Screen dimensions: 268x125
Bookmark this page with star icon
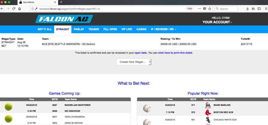point(210,9)
